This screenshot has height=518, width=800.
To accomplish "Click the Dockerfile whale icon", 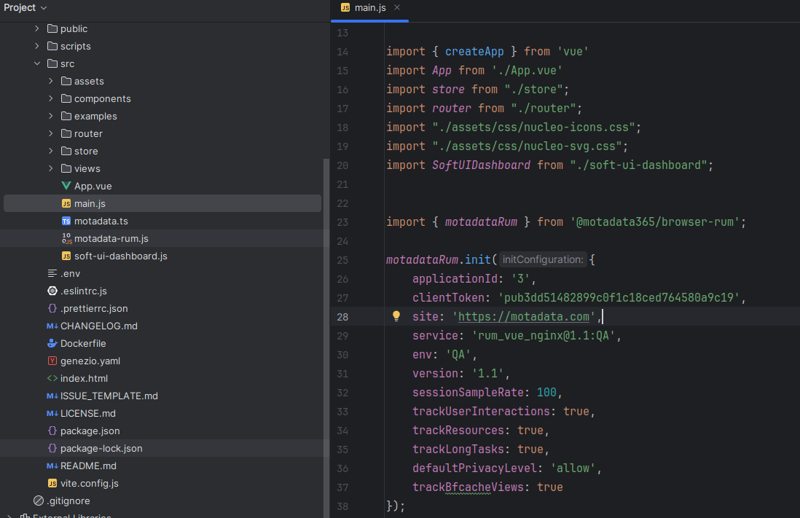I will pyautogui.click(x=52, y=343).
